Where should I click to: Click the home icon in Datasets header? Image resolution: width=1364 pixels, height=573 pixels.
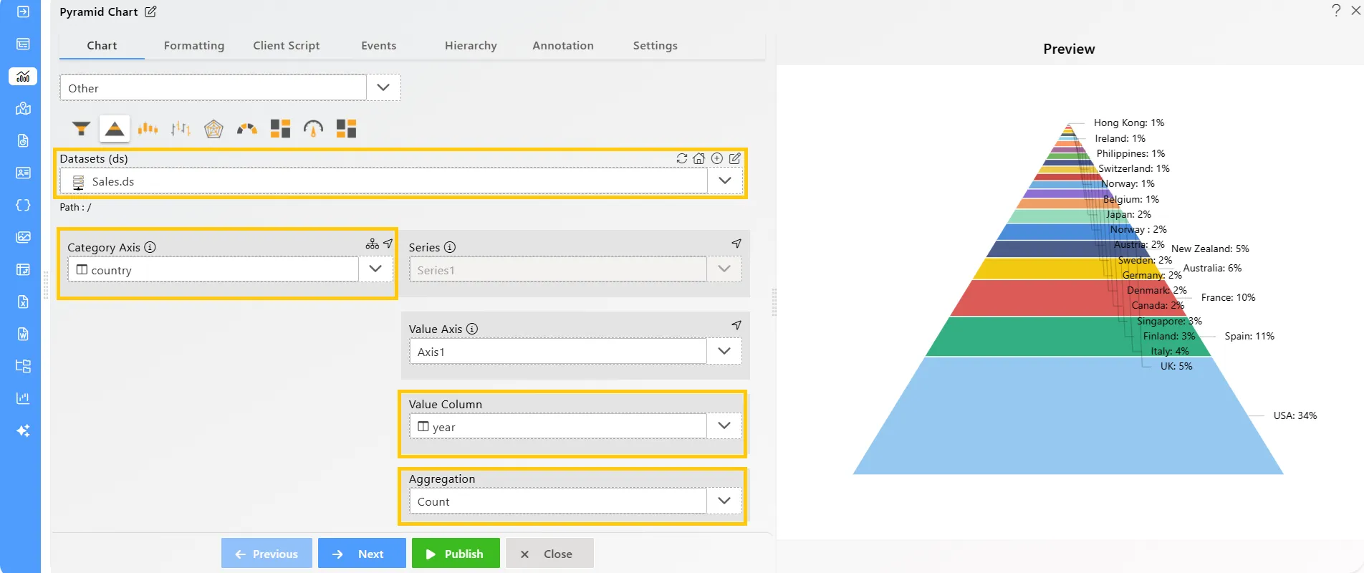[x=699, y=158]
